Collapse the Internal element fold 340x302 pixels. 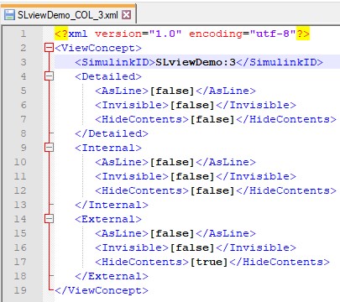pyautogui.click(x=49, y=148)
